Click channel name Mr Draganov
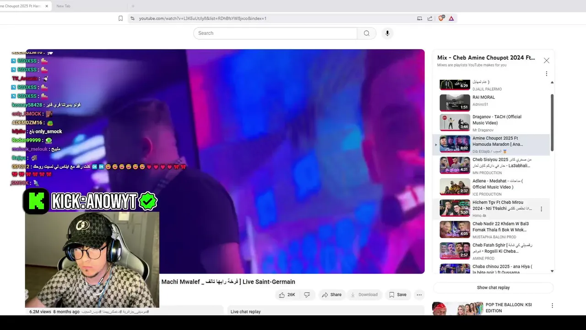 (483, 130)
